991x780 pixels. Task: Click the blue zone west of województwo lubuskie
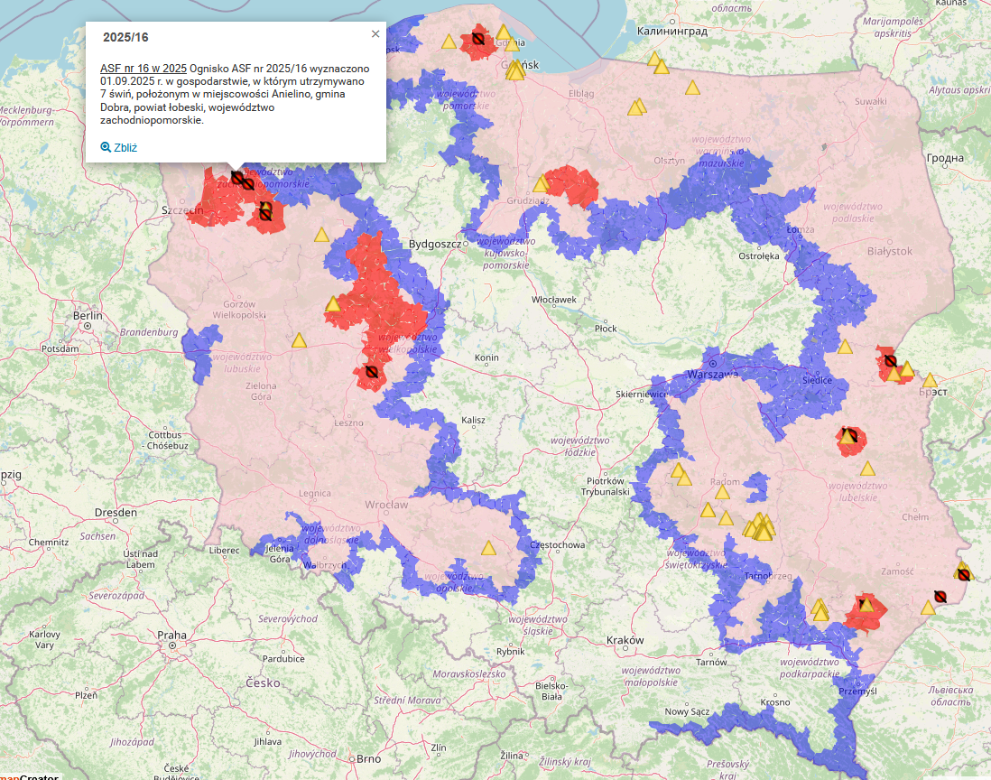click(196, 348)
